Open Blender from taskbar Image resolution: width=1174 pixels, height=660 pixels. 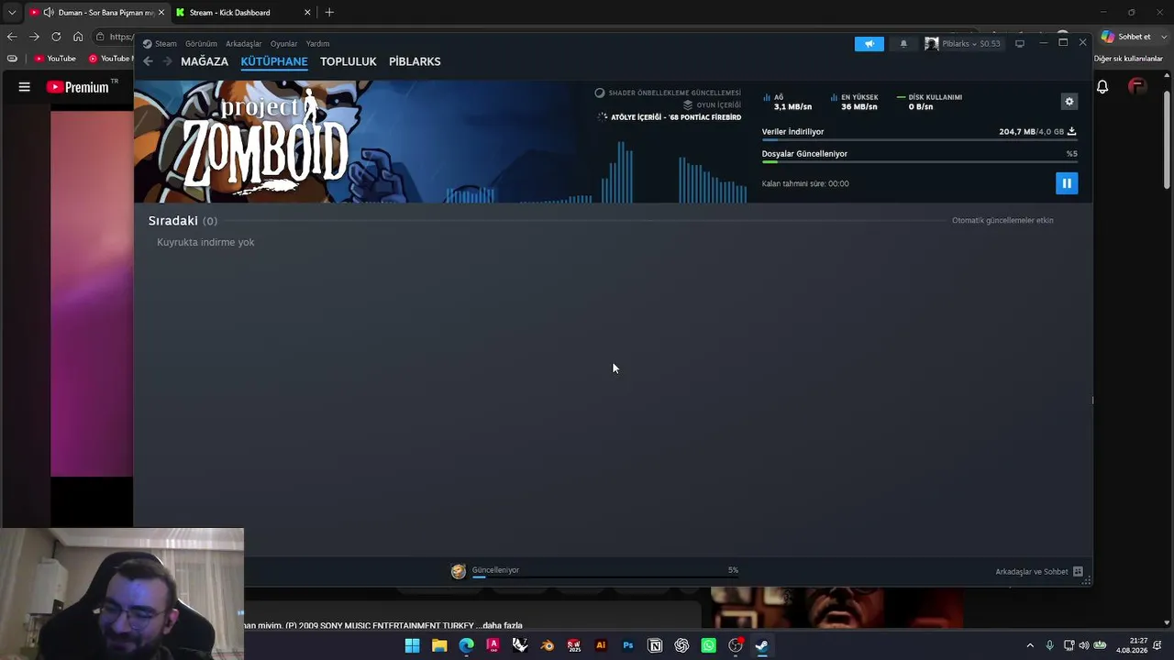[548, 645]
